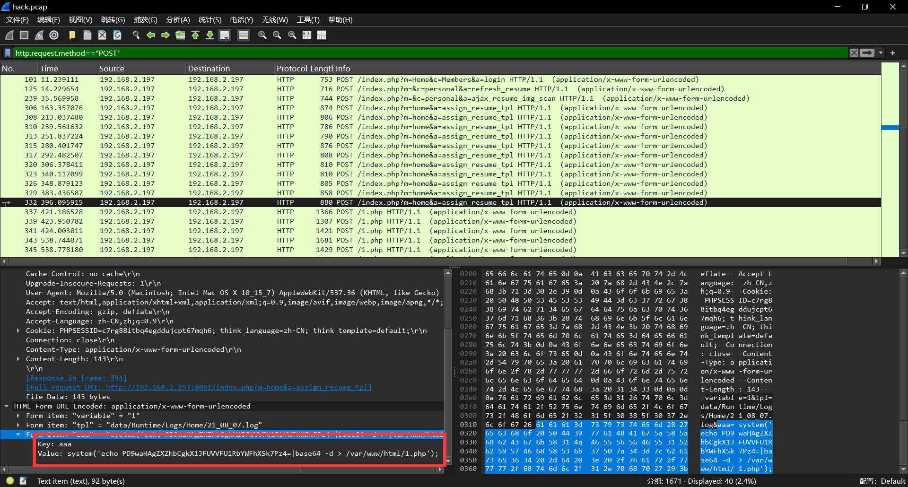Toggle auto-scroll during live capture
This screenshot has height=487, width=908.
click(x=225, y=35)
